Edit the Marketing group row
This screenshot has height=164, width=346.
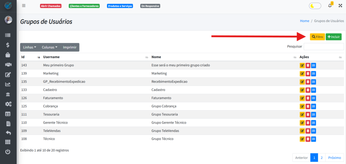click(302, 73)
